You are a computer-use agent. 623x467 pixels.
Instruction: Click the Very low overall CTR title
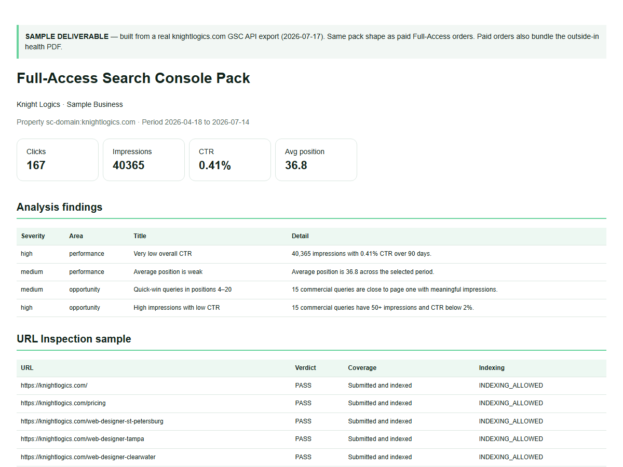162,254
